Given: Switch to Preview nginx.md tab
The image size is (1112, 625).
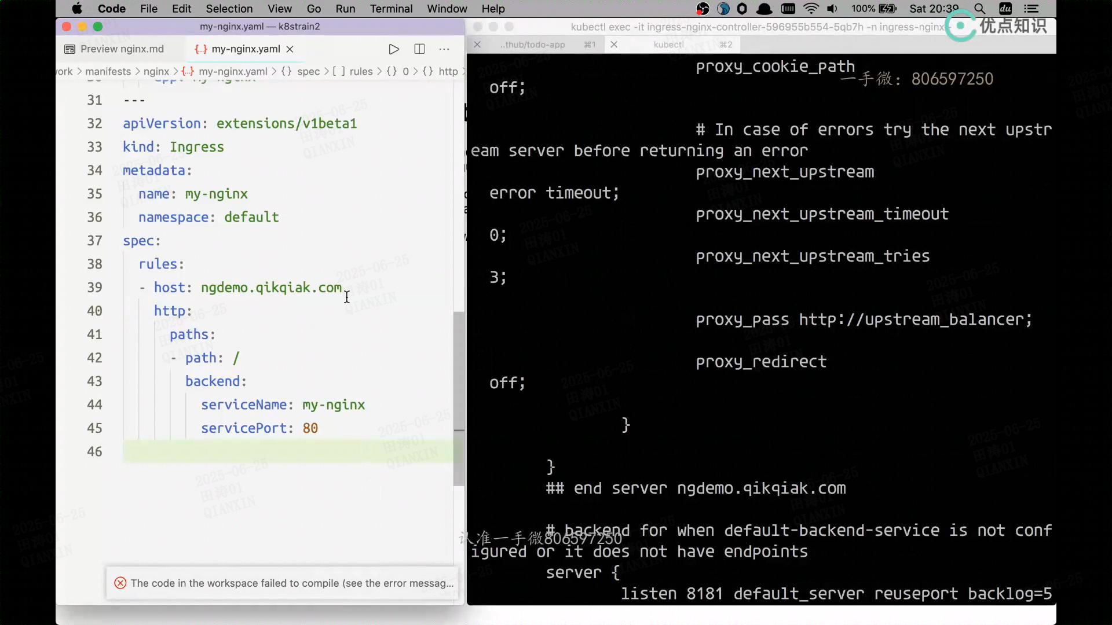Looking at the screenshot, I should click(x=122, y=49).
